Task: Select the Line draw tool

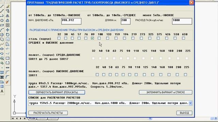Action: point(2,6)
